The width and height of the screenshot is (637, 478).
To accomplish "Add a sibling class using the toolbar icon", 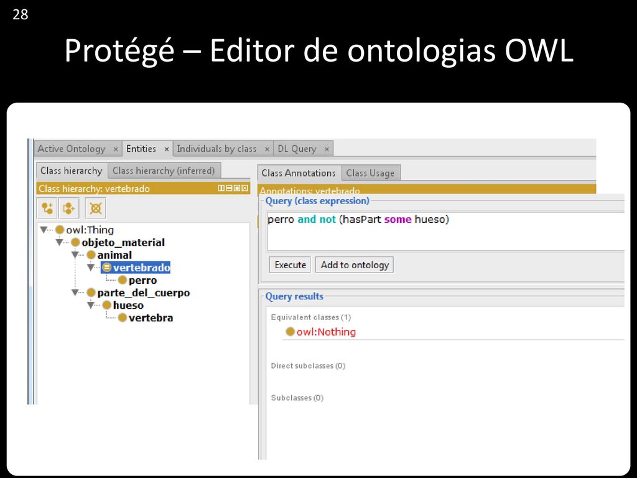I will coord(69,209).
